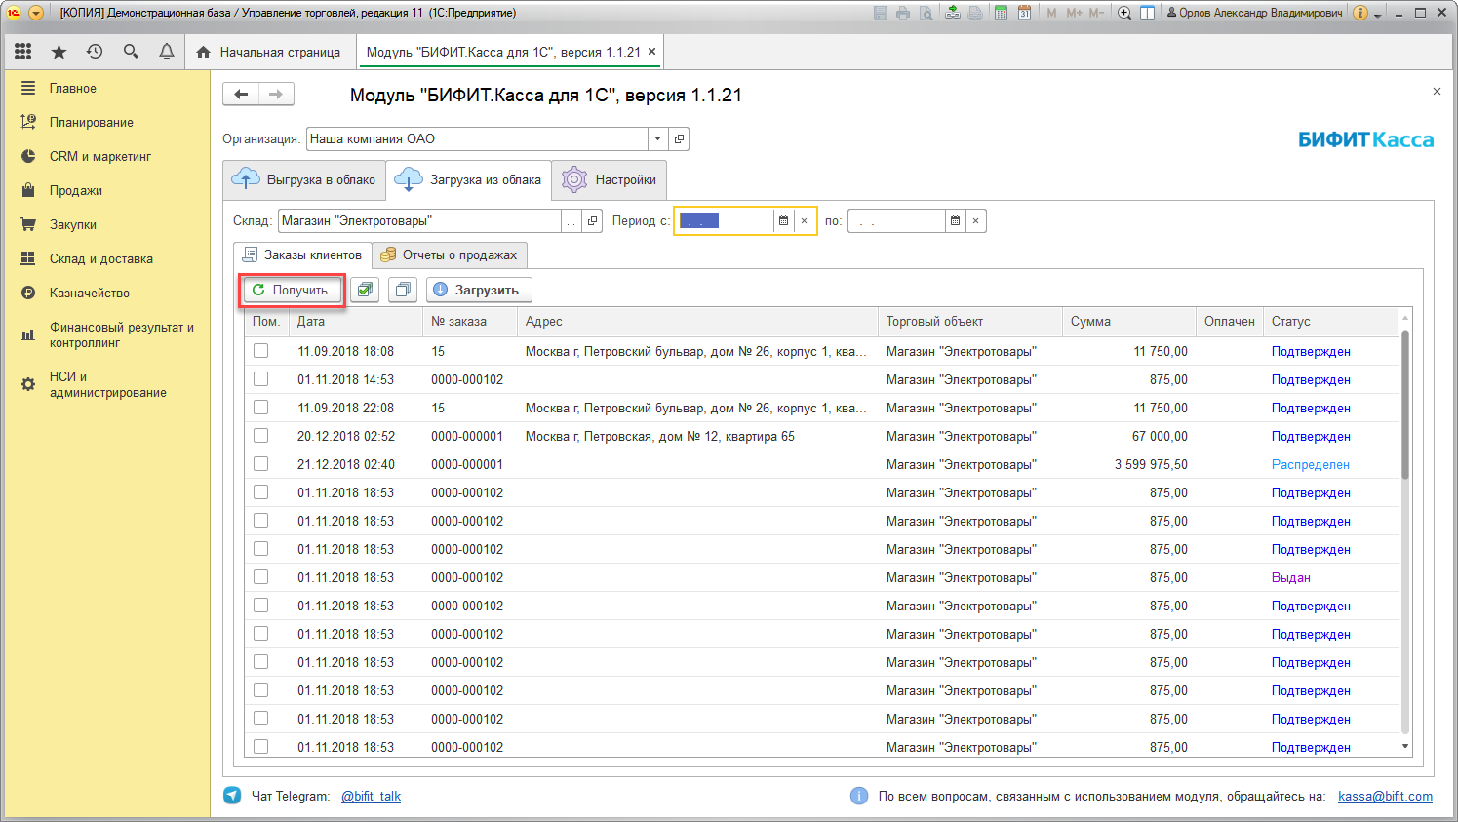Click the Период с date input field
Image resolution: width=1458 pixels, height=822 pixels.
click(725, 221)
